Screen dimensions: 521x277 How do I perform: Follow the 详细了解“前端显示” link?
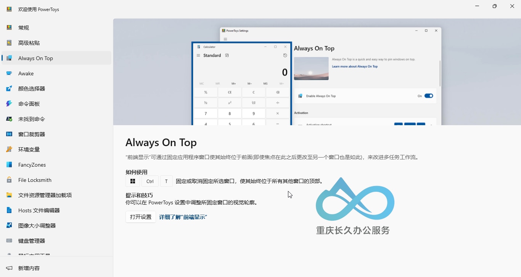[x=183, y=217]
